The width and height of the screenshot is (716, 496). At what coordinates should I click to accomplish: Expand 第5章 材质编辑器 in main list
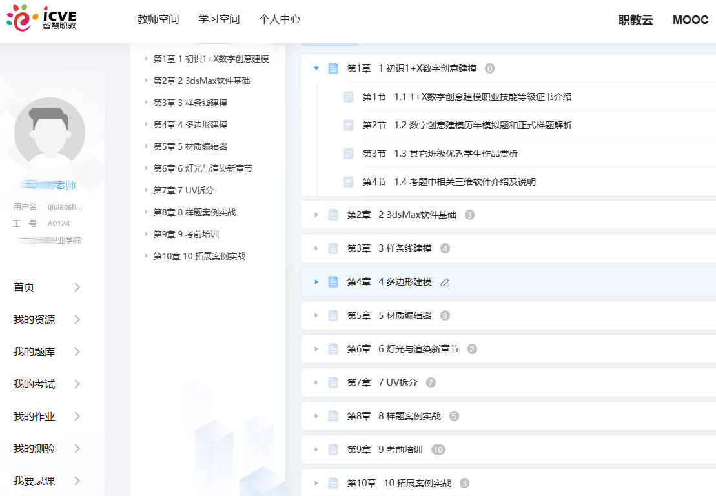click(x=316, y=315)
